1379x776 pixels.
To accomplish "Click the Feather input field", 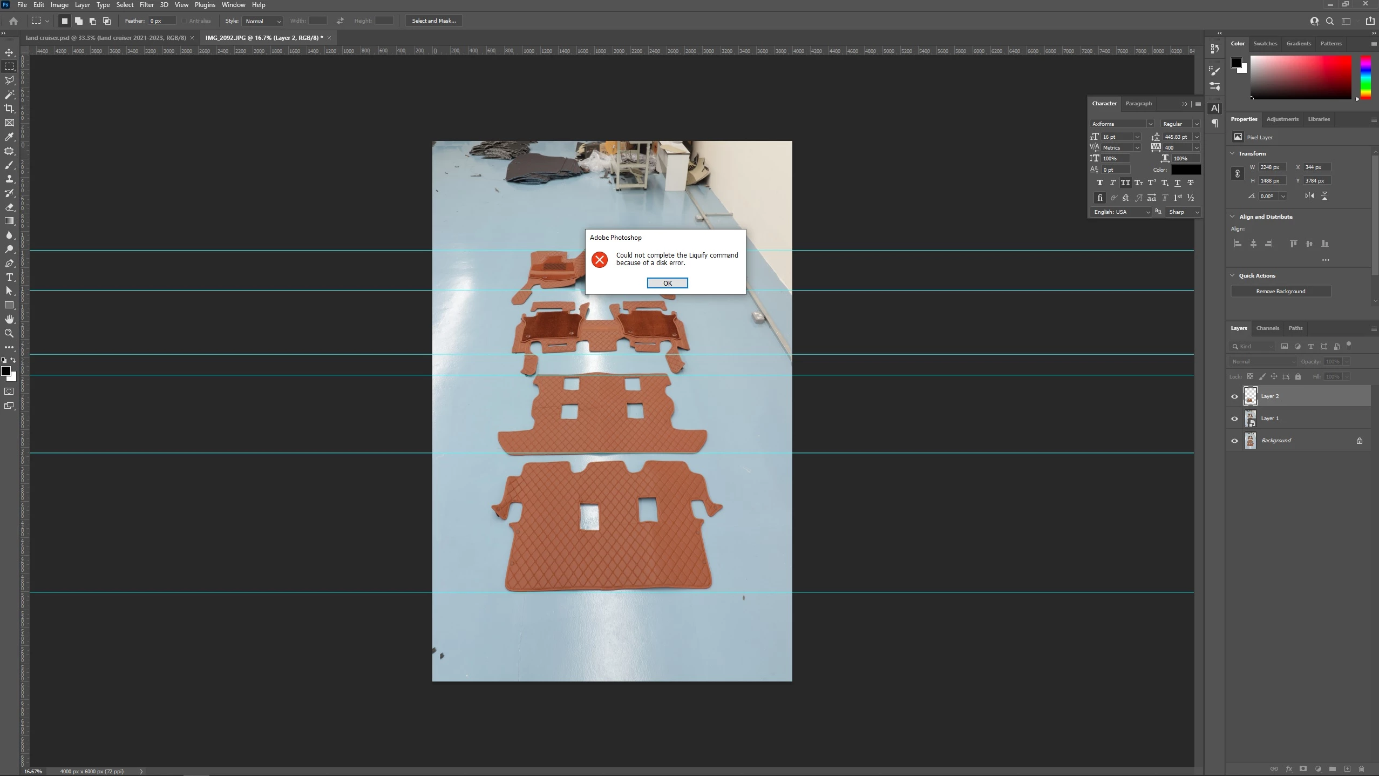I will tap(161, 21).
